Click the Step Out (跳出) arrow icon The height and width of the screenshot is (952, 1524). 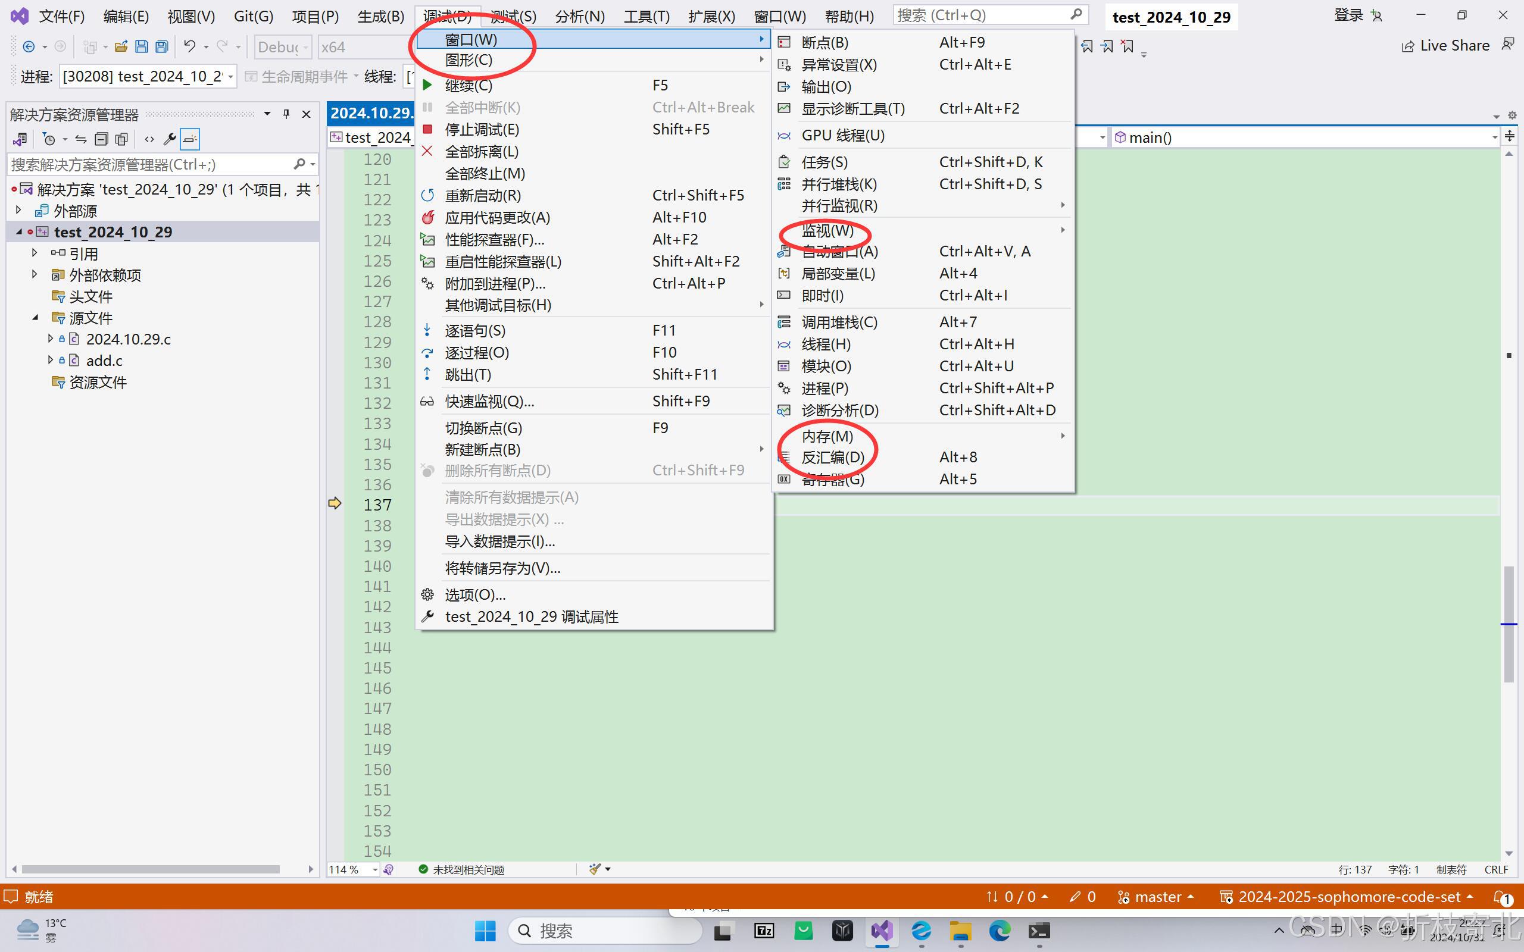point(427,374)
